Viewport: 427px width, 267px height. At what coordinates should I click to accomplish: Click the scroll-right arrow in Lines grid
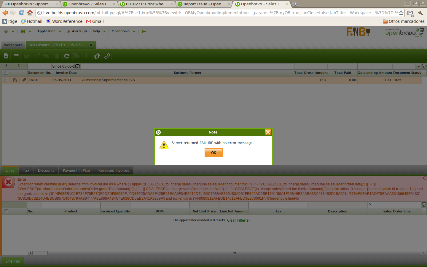click(x=424, y=253)
